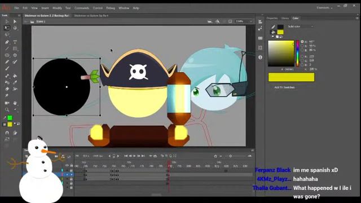Image resolution: width=361 pixels, height=203 pixels.
Task: Click the Edit Symbols icon above stage
Action: click(x=218, y=21)
